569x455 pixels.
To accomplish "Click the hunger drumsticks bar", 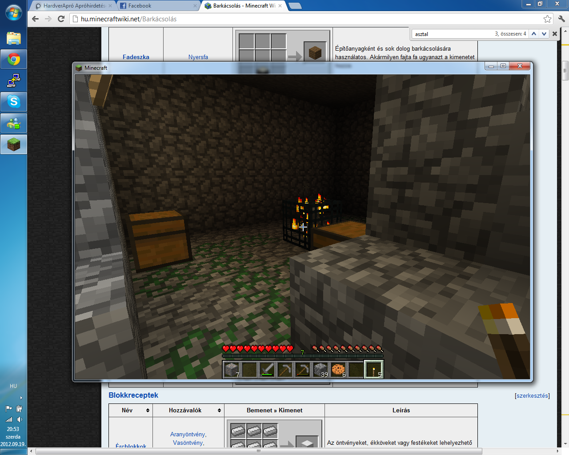I will pos(348,348).
